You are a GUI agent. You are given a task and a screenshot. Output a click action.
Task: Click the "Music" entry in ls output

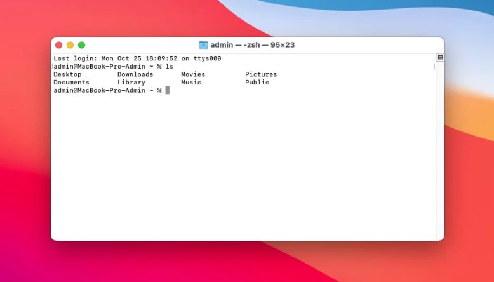[x=190, y=83]
